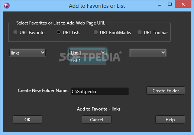Screen dimensions: 194x135
Task: Click the 'Create New Folder Name:' label
Action: (x=43, y=90)
